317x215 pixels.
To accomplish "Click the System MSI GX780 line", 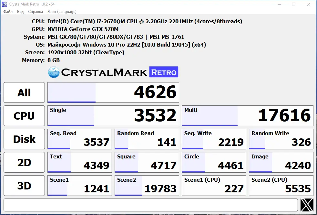I will point(116,37).
